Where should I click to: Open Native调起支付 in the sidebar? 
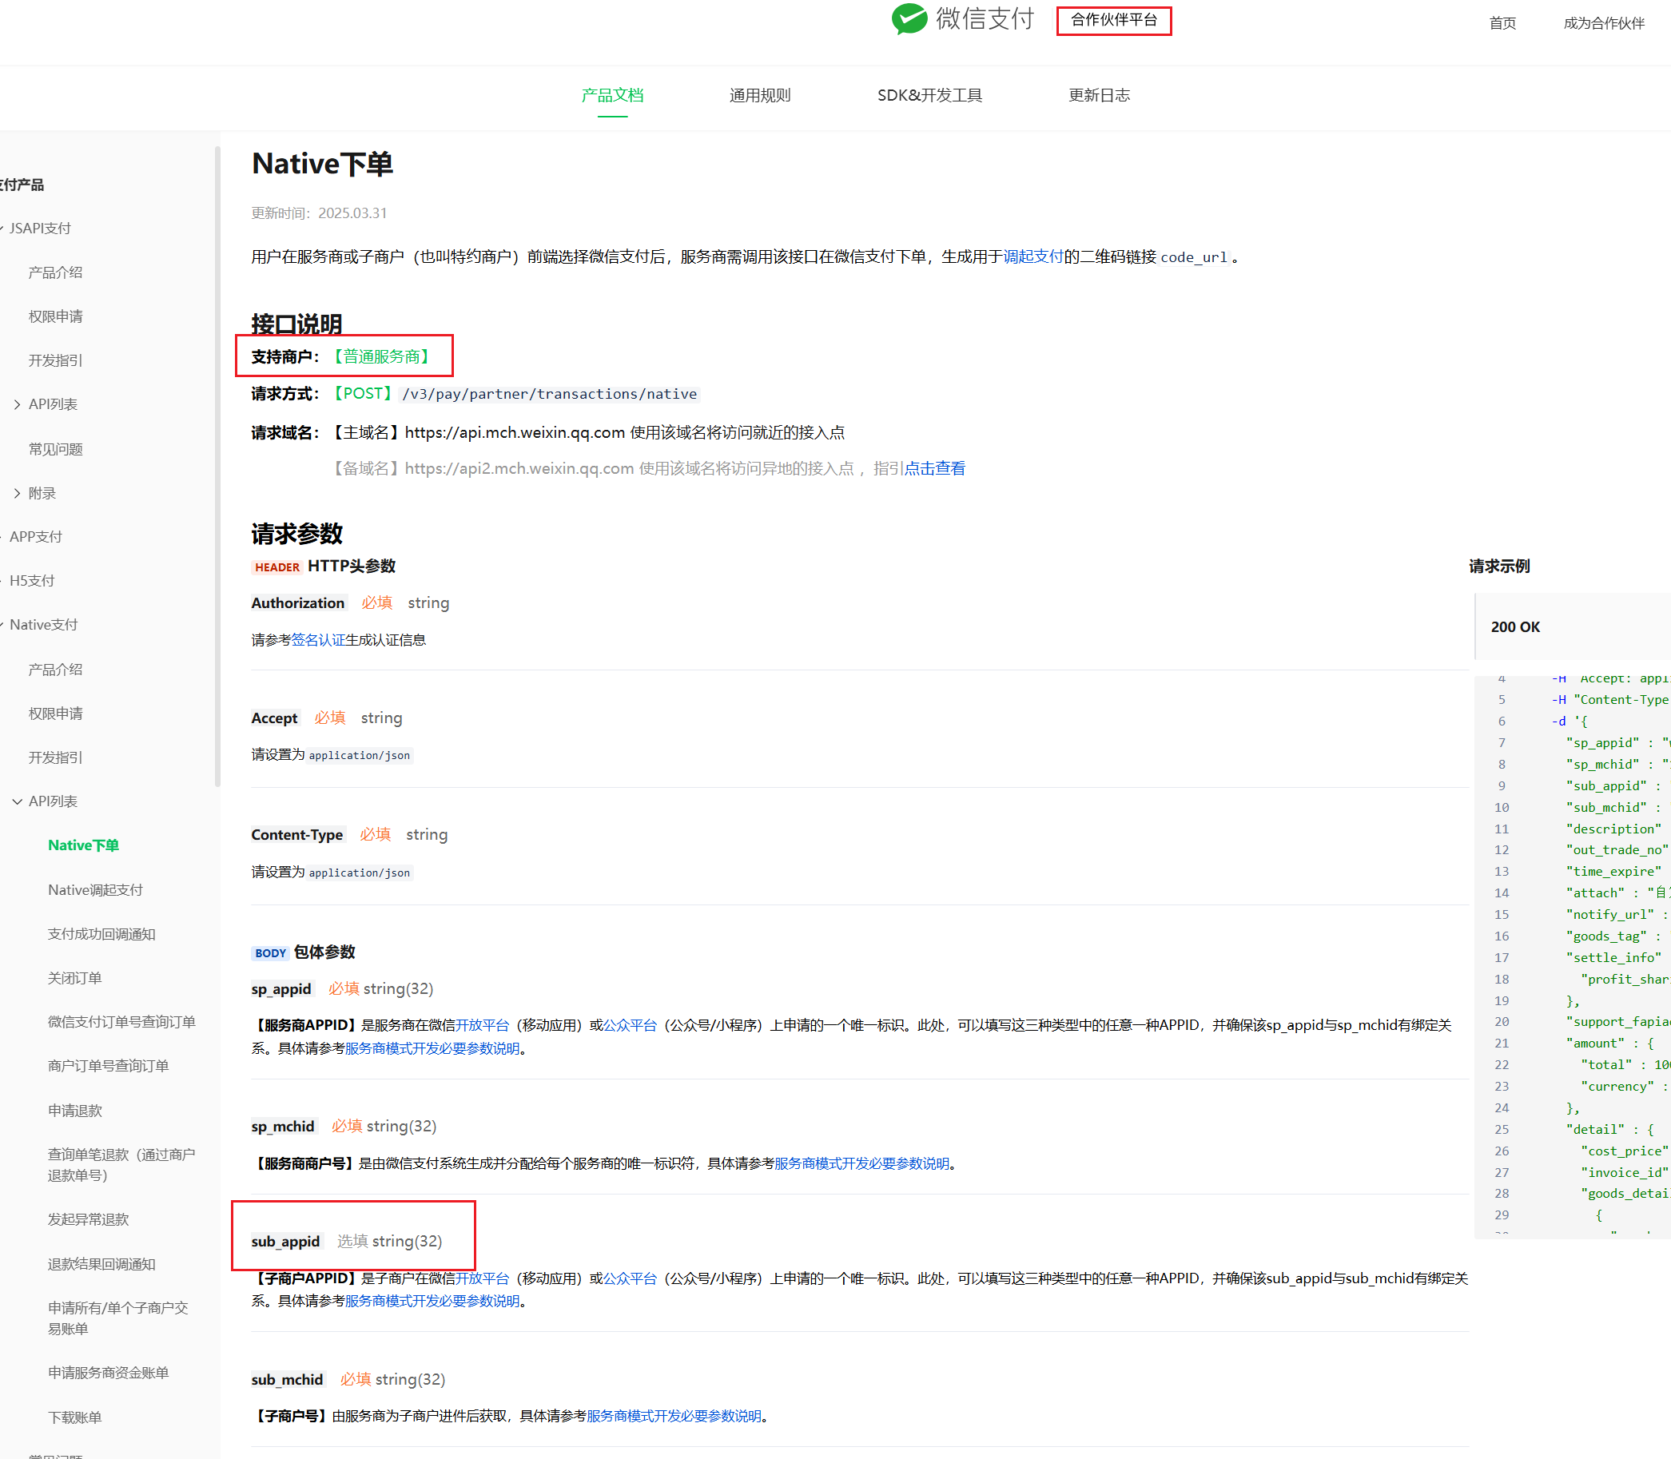pos(95,890)
